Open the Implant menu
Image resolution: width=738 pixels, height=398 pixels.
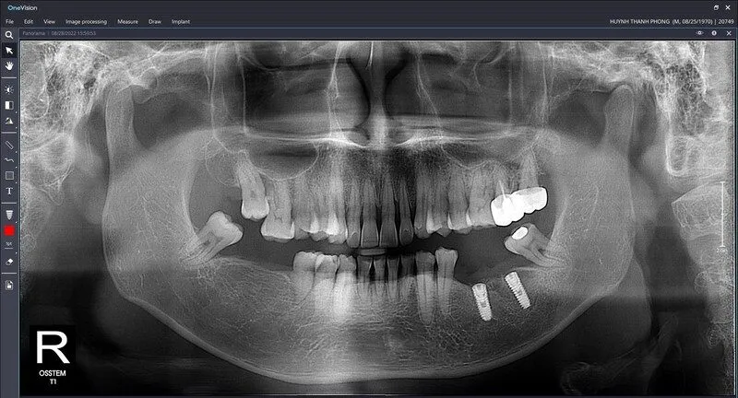pos(181,20)
